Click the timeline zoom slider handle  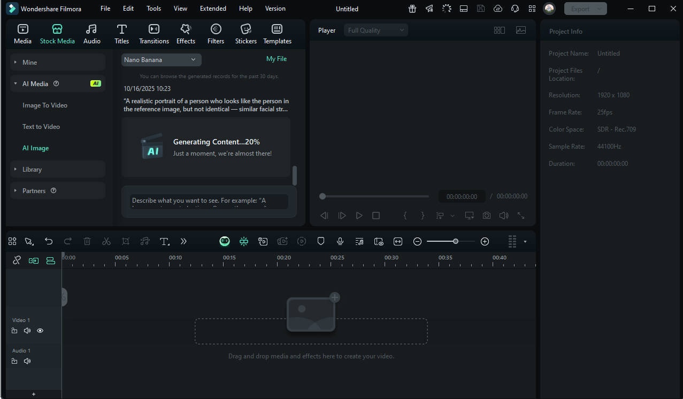456,241
